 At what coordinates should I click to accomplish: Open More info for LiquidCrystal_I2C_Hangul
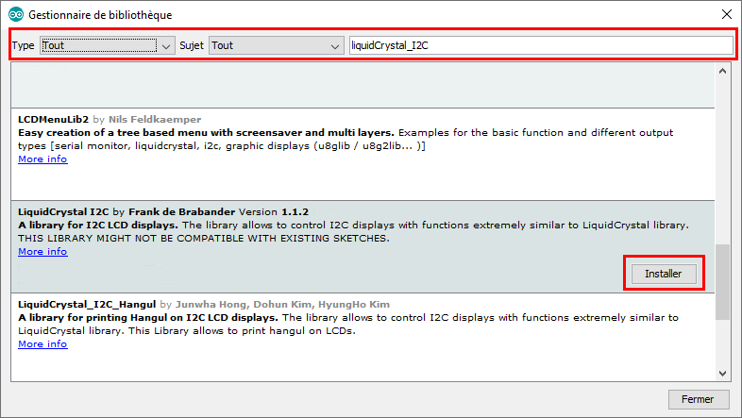42,343
